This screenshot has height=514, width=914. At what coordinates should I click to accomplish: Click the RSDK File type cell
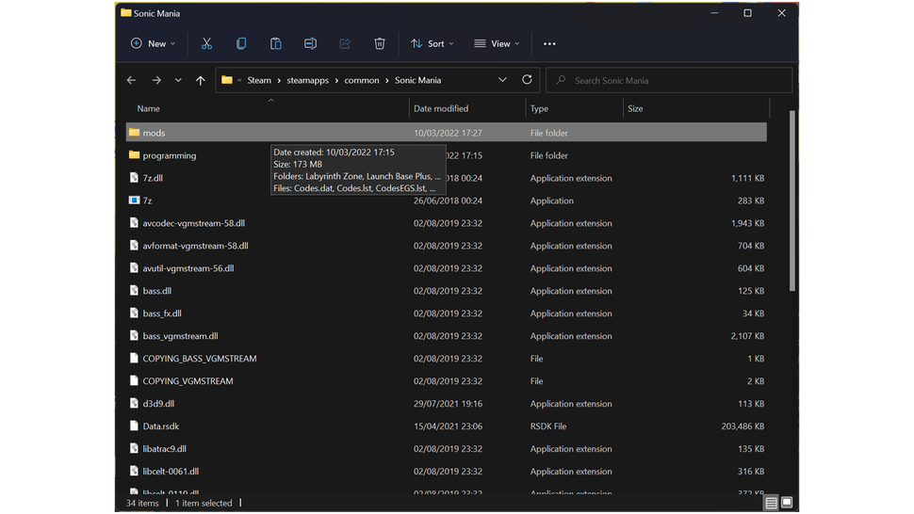pos(548,426)
